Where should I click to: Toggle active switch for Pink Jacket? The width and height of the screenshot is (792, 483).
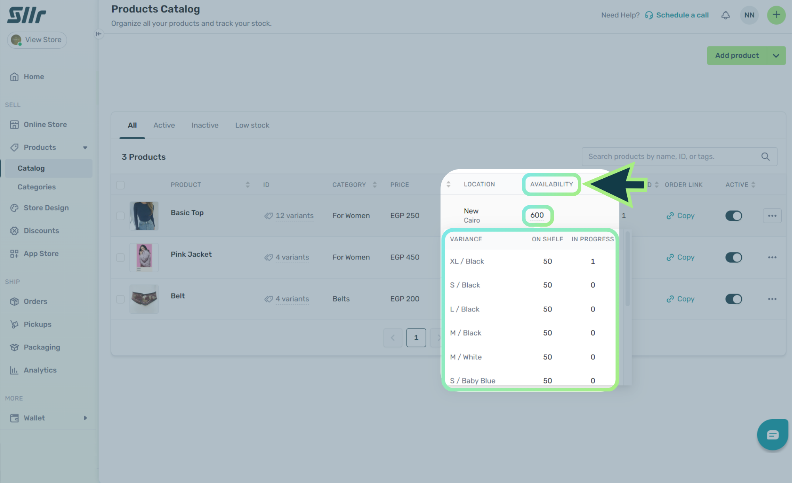pos(733,257)
